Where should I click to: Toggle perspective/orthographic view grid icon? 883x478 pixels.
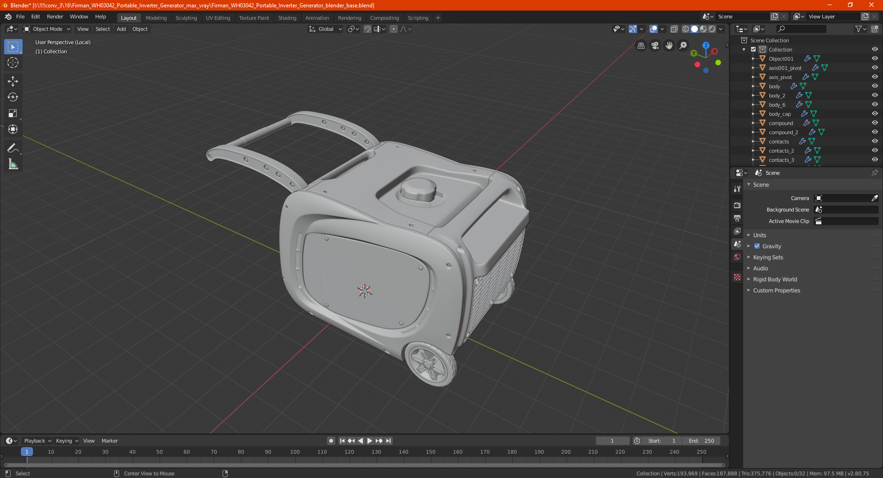pos(641,46)
